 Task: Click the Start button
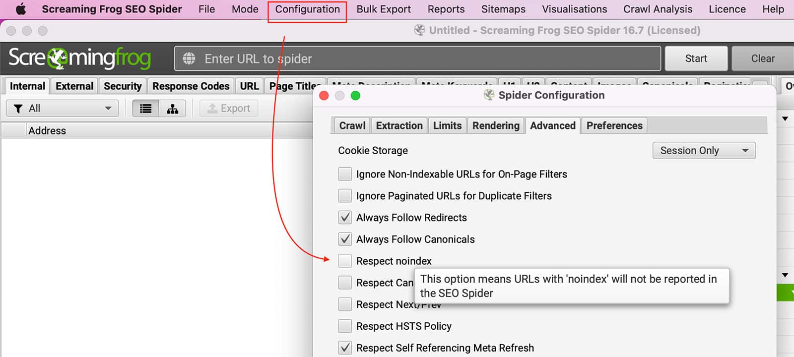point(696,59)
